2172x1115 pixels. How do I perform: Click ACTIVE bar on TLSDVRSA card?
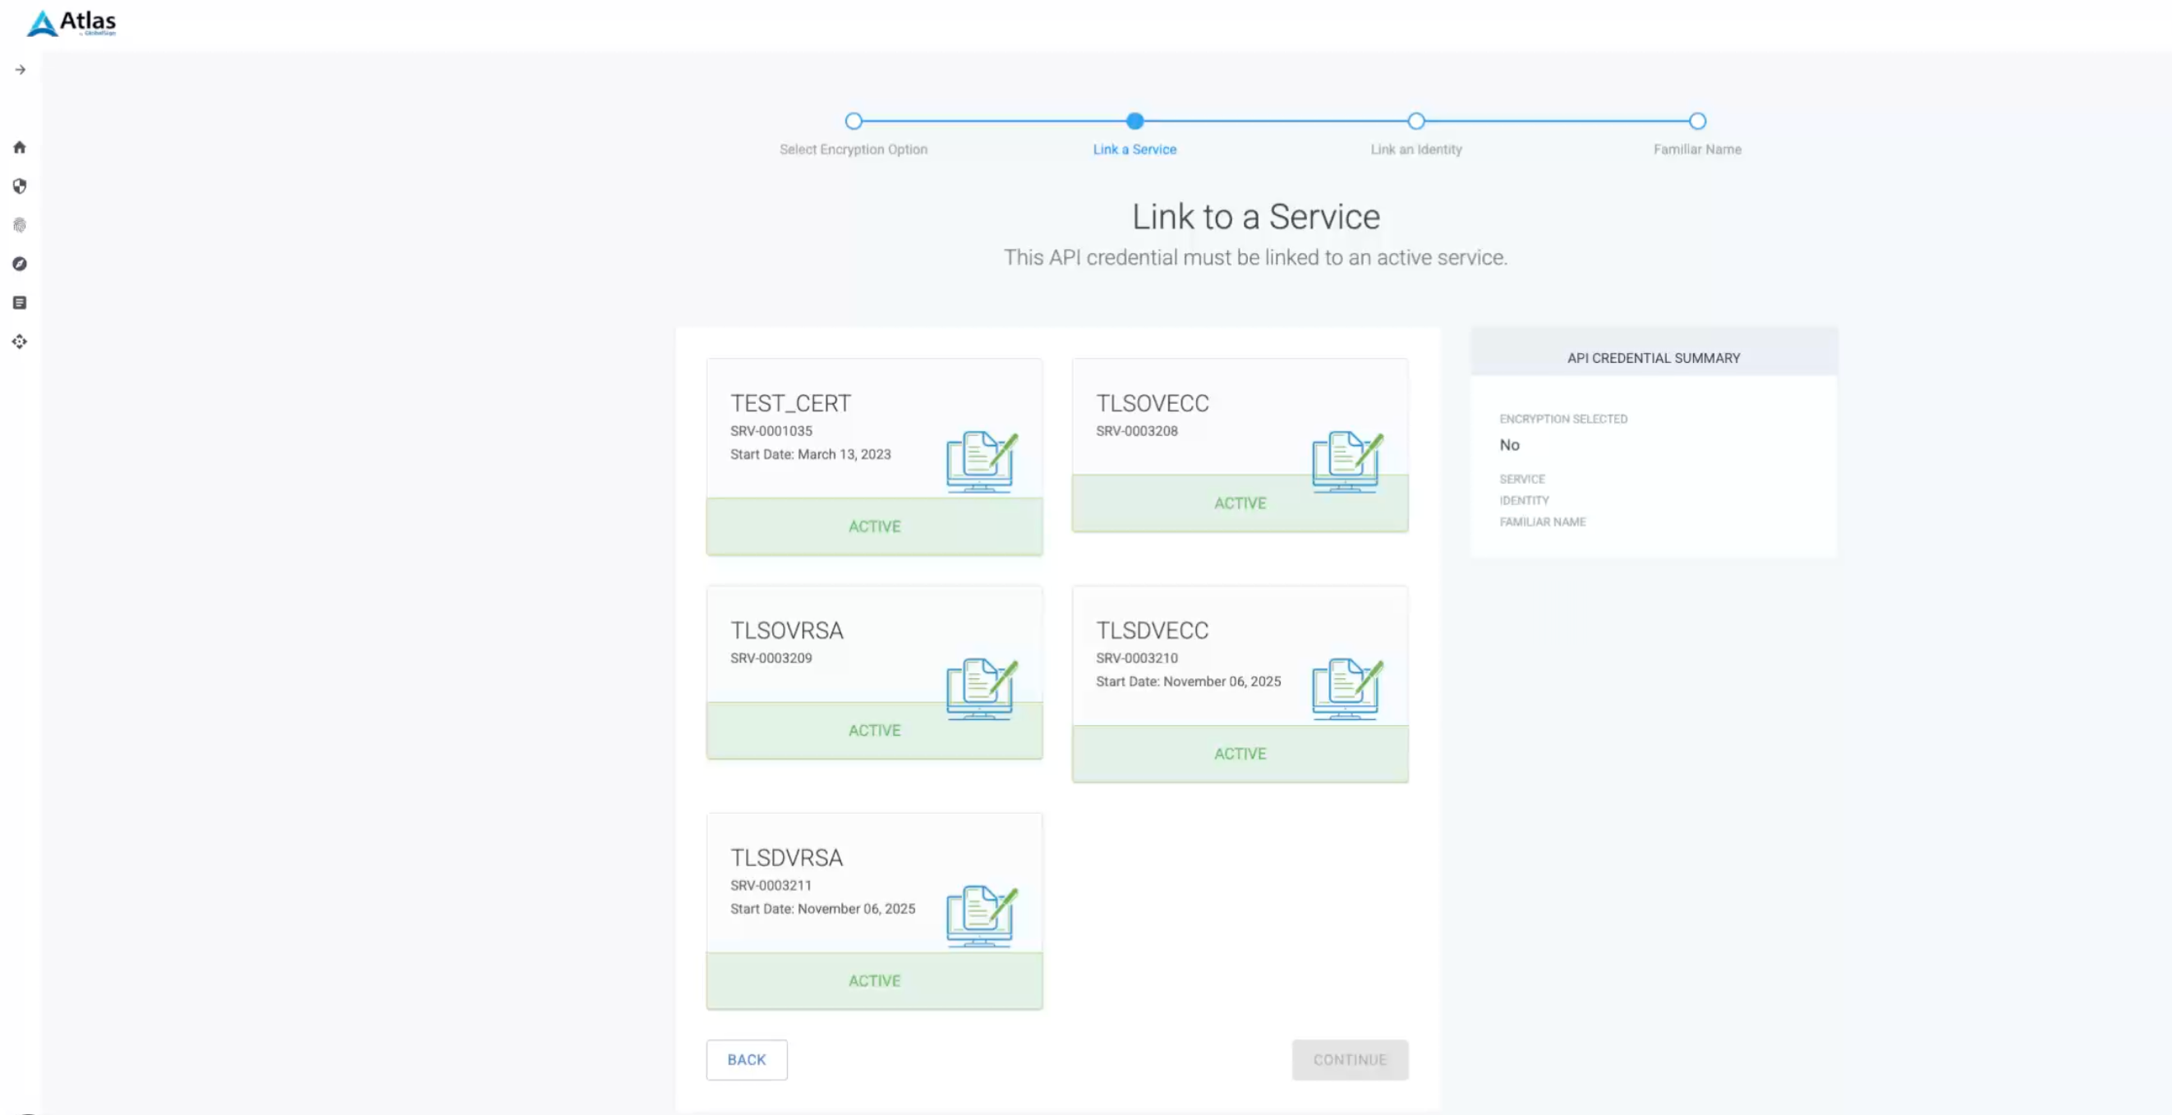[874, 981]
